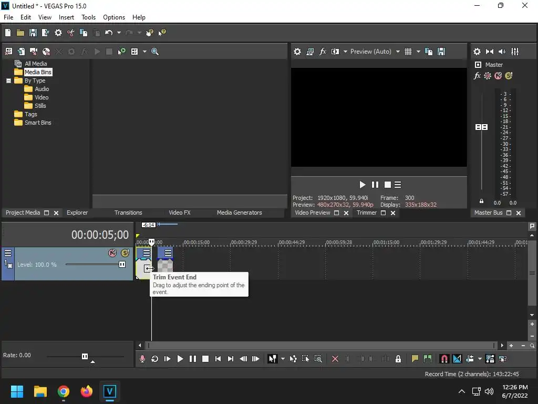
Task: Click the Interactive Tutorials hand icon
Action: 150,33
